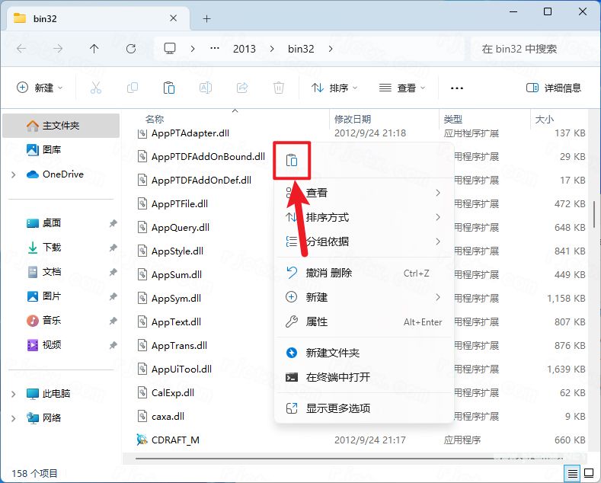Click the toolbar Rename icon
Image resolution: width=601 pixels, height=483 pixels.
pos(206,88)
